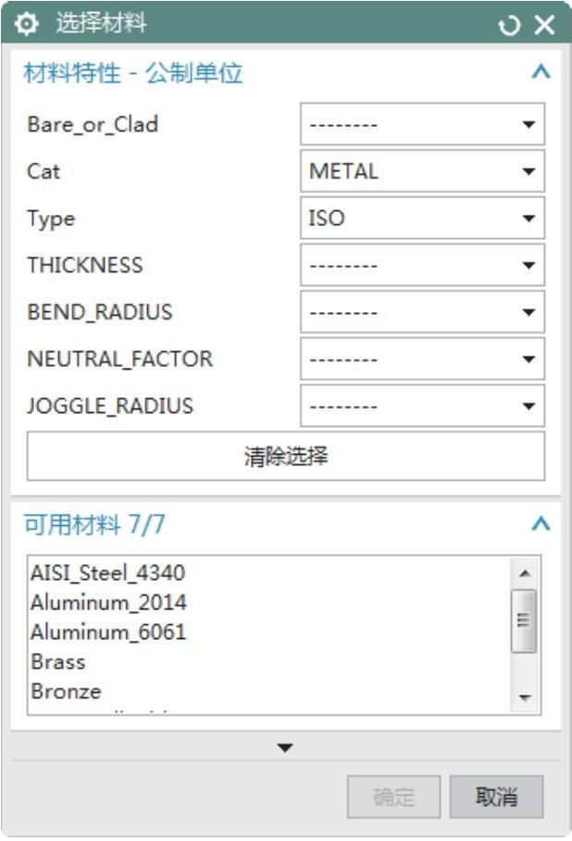Close the 选择材料 dialog
Image resolution: width=572 pixels, height=841 pixels.
click(544, 25)
